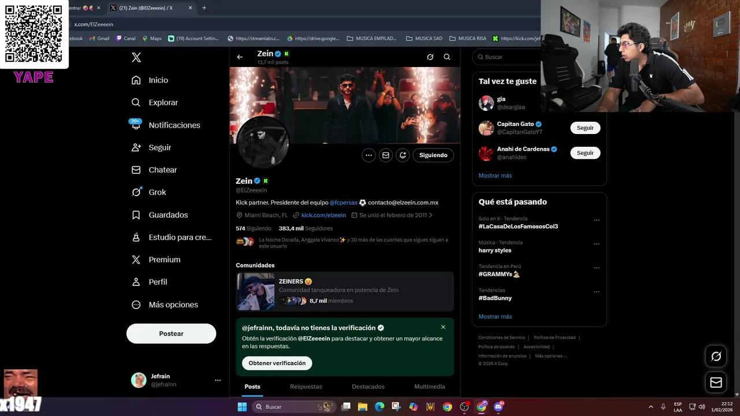Viewport: 740px width, 416px height.
Task: Open options for #GRAMMYs trend
Action: click(597, 268)
